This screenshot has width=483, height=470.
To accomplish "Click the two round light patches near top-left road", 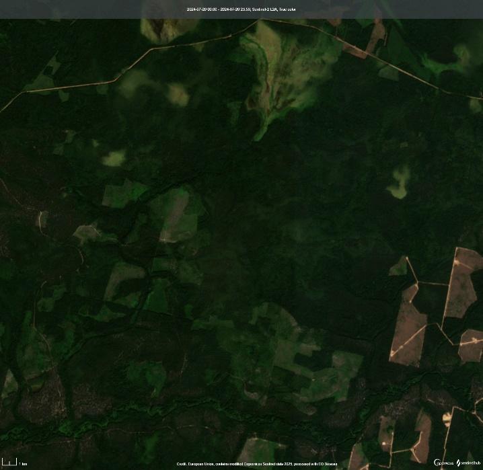I will click(x=158, y=87).
